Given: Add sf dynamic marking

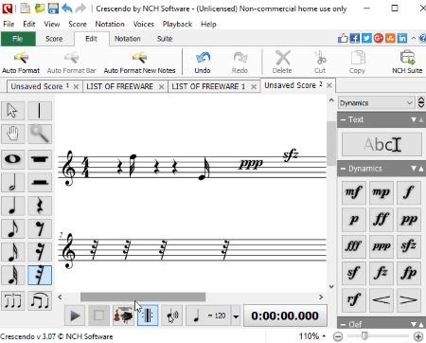Looking at the screenshot, I should 354,273.
